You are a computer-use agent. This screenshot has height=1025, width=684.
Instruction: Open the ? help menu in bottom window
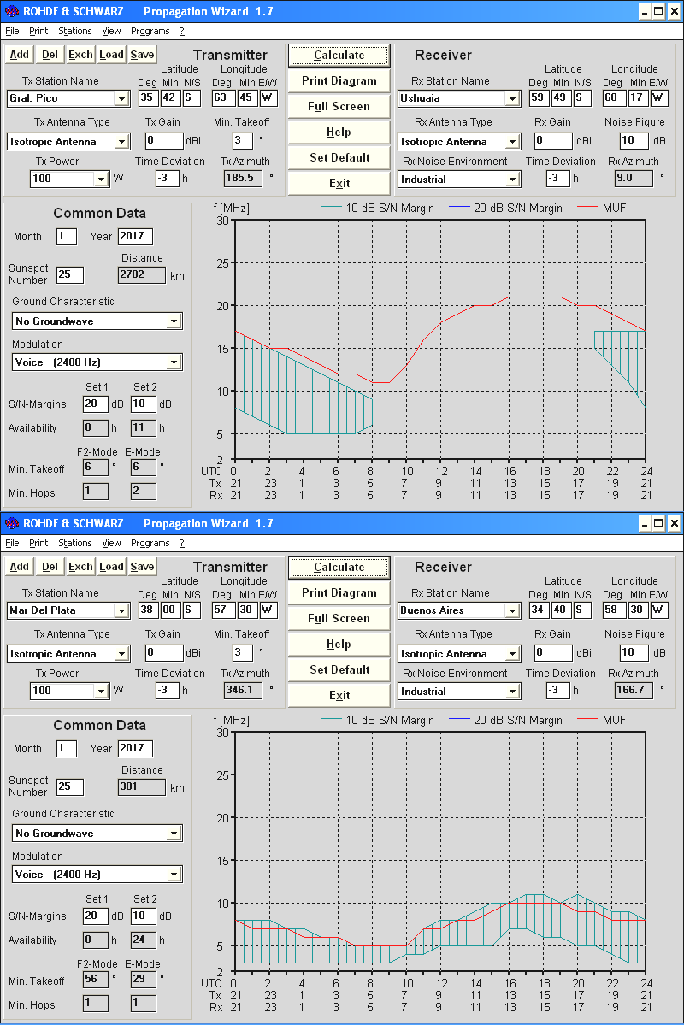(x=182, y=543)
